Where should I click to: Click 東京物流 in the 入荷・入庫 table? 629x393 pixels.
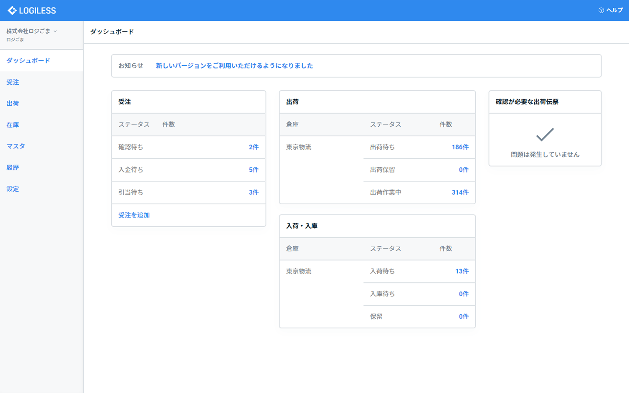[299, 271]
